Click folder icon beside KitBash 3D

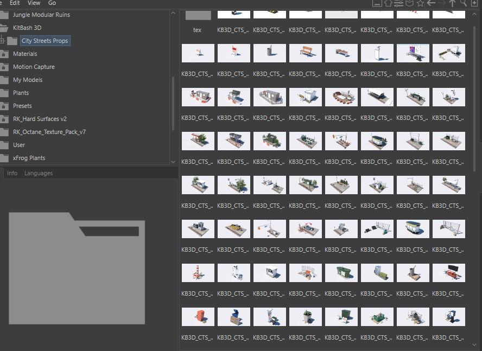click(x=4, y=28)
